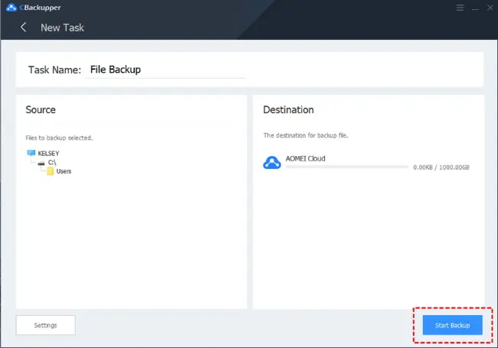Edit the Task Name field
Viewport: 498px width, 348px height.
click(x=165, y=70)
